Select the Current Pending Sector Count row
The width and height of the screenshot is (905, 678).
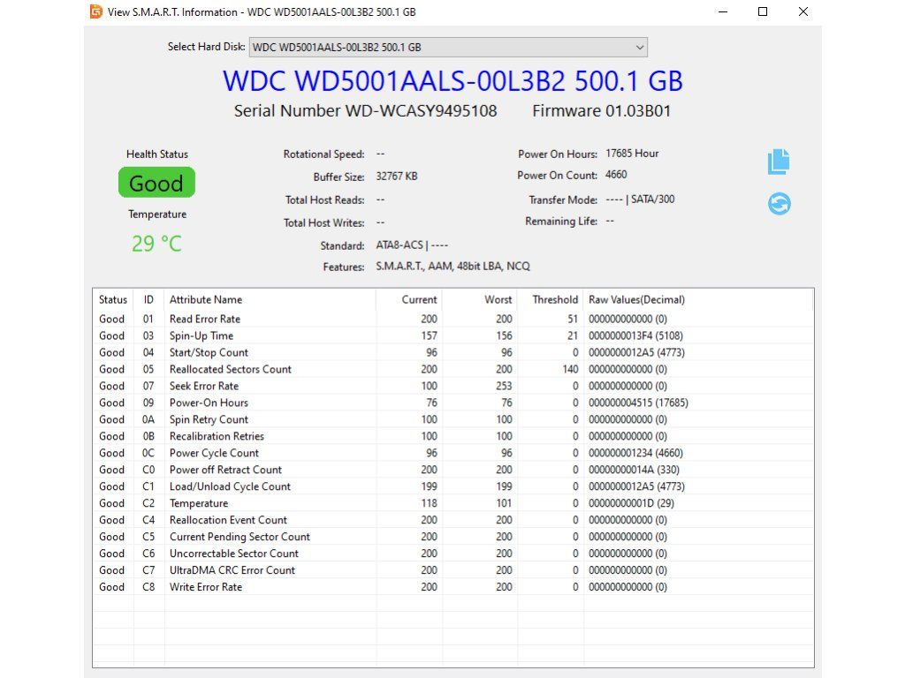pos(240,537)
